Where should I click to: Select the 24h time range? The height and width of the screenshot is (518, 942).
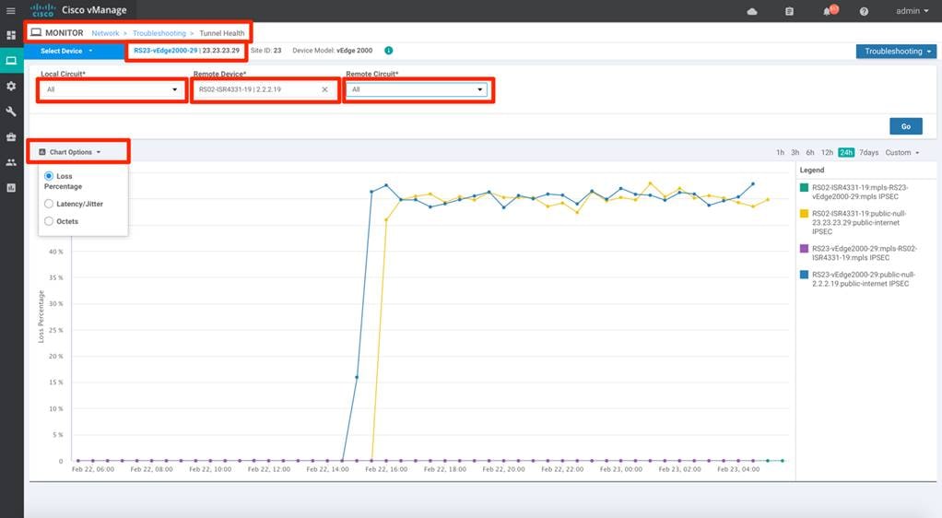[x=846, y=153]
